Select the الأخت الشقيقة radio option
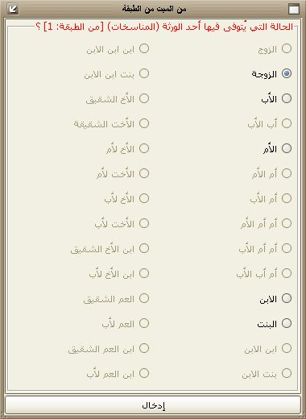The width and height of the screenshot is (306, 419). tap(144, 123)
